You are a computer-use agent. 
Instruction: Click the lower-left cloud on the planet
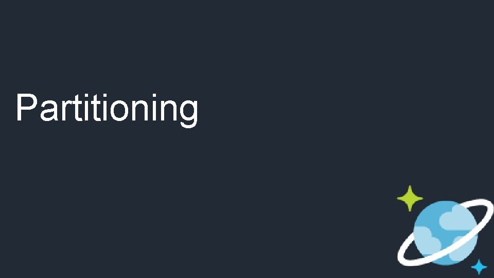point(427,239)
